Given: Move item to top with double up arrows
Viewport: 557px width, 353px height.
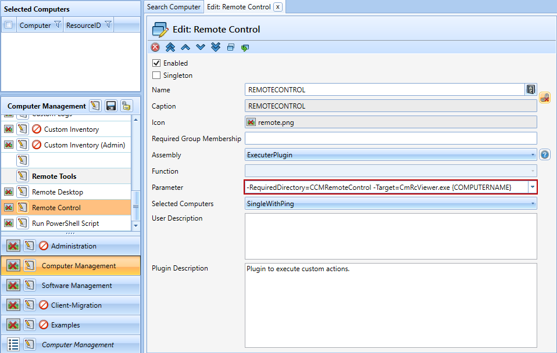Looking at the screenshot, I should click(x=170, y=47).
